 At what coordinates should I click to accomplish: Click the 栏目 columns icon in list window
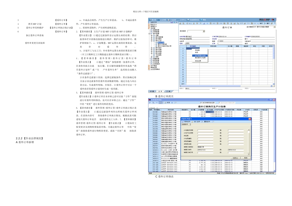[x=165, y=103]
